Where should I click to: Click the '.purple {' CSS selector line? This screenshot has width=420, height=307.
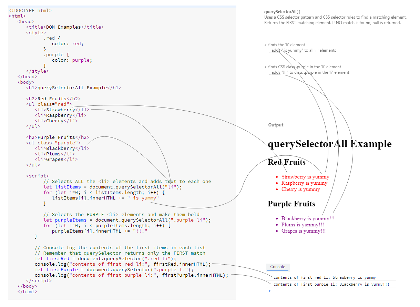coord(56,54)
